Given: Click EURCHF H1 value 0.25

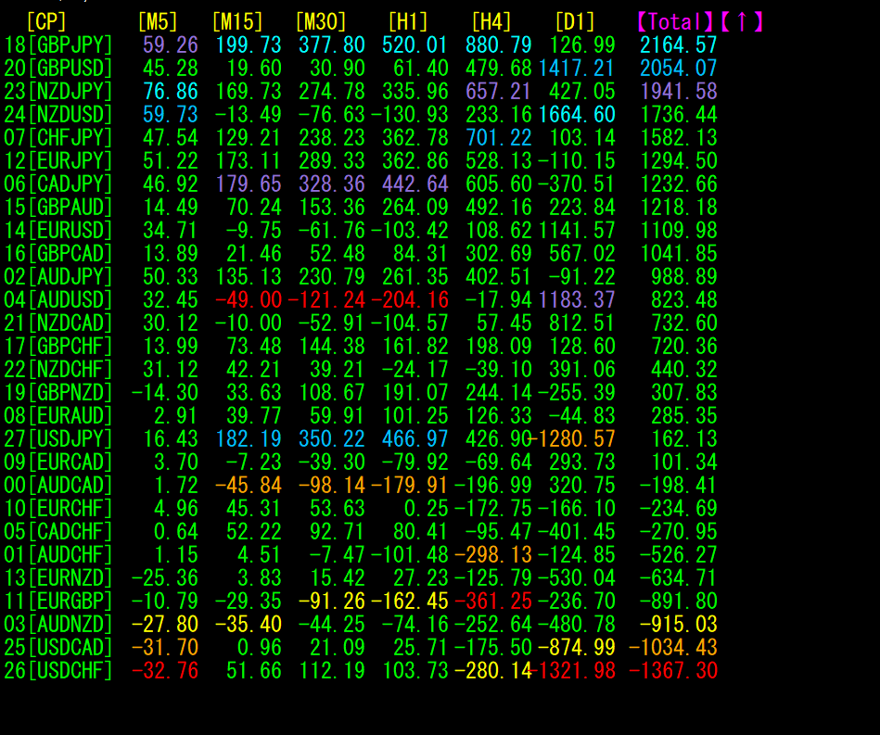Looking at the screenshot, I should coord(427,508).
